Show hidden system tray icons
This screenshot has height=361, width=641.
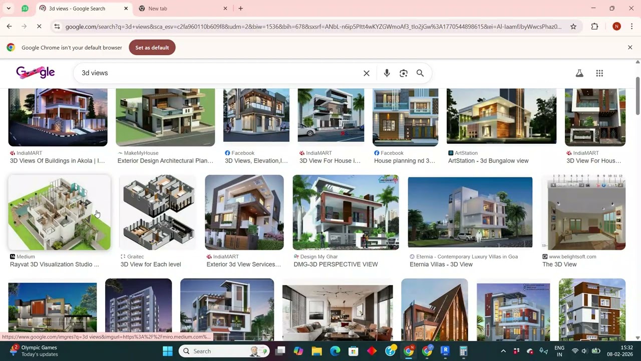503,351
